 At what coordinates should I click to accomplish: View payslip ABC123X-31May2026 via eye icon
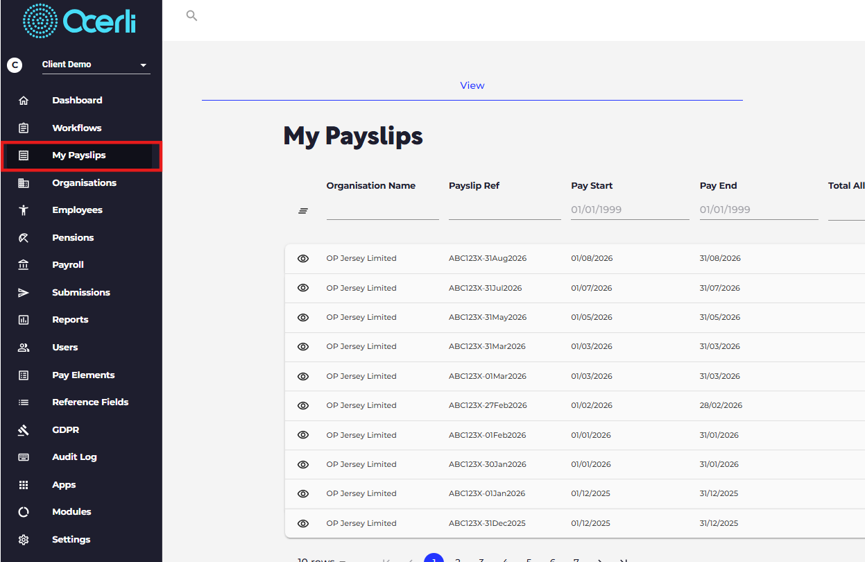tap(303, 317)
